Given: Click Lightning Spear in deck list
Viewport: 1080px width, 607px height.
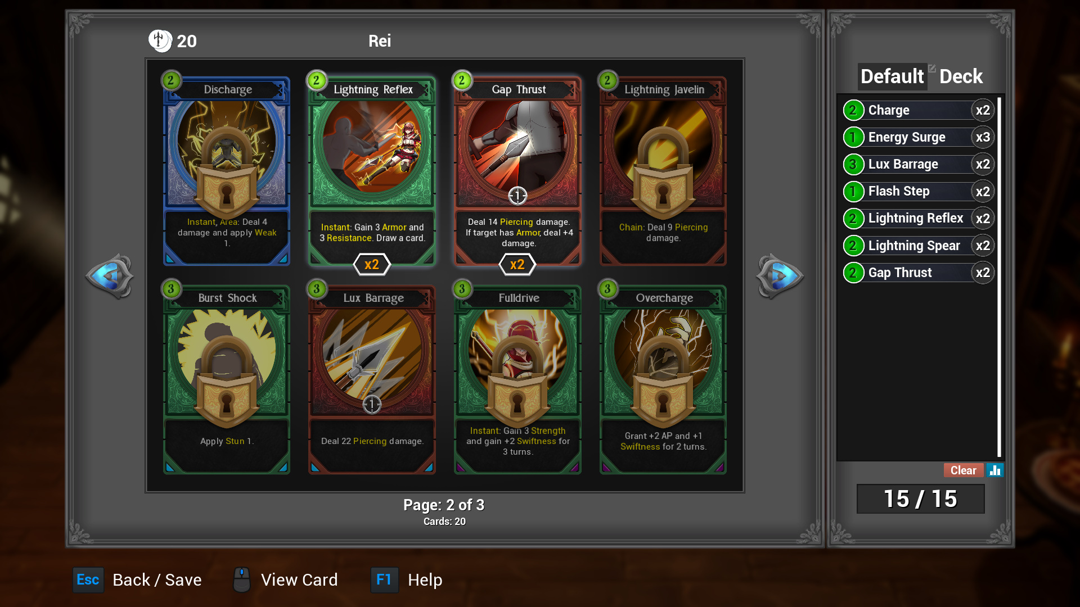Looking at the screenshot, I should 919,246.
